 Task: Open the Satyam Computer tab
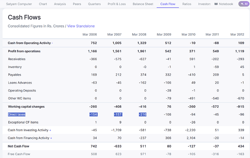tap(19, 4)
